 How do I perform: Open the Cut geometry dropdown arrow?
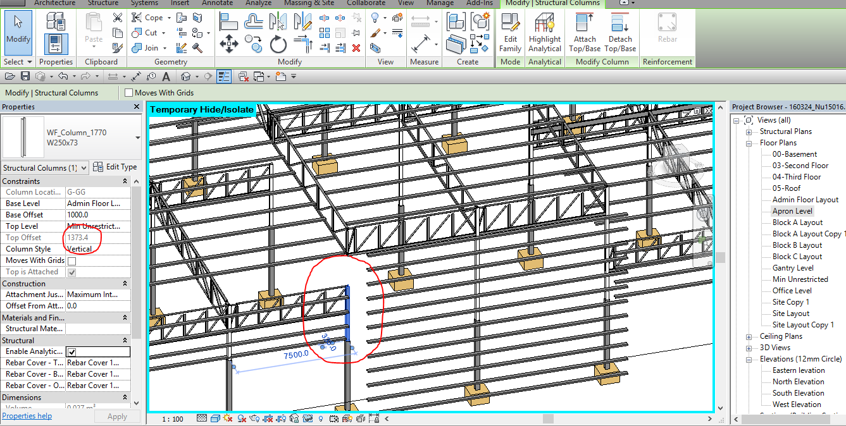163,33
